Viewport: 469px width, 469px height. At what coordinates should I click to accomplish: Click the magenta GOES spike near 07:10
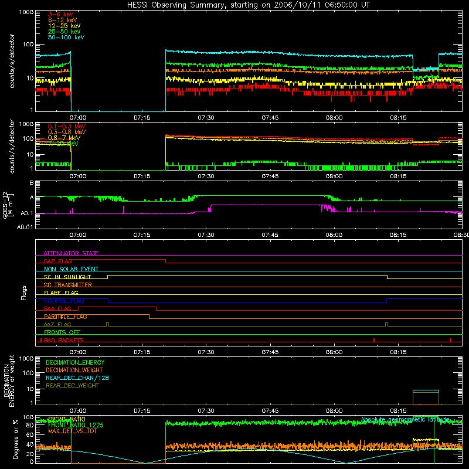124,209
